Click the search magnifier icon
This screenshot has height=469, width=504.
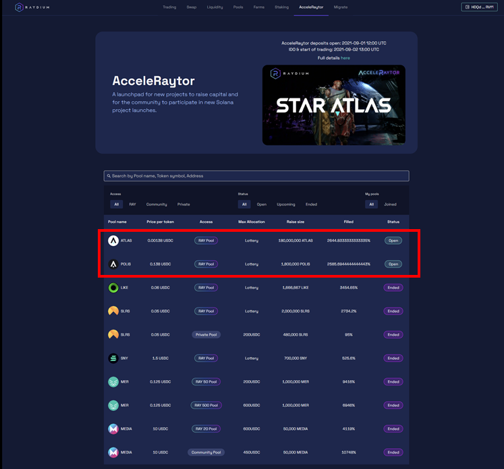109,176
